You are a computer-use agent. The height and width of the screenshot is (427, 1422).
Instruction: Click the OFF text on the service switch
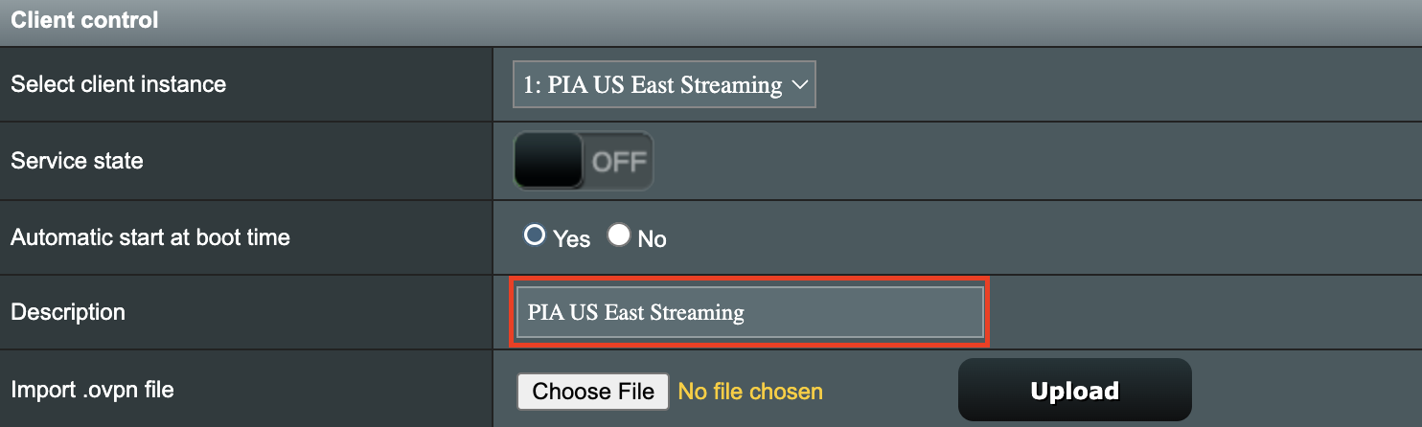618,162
